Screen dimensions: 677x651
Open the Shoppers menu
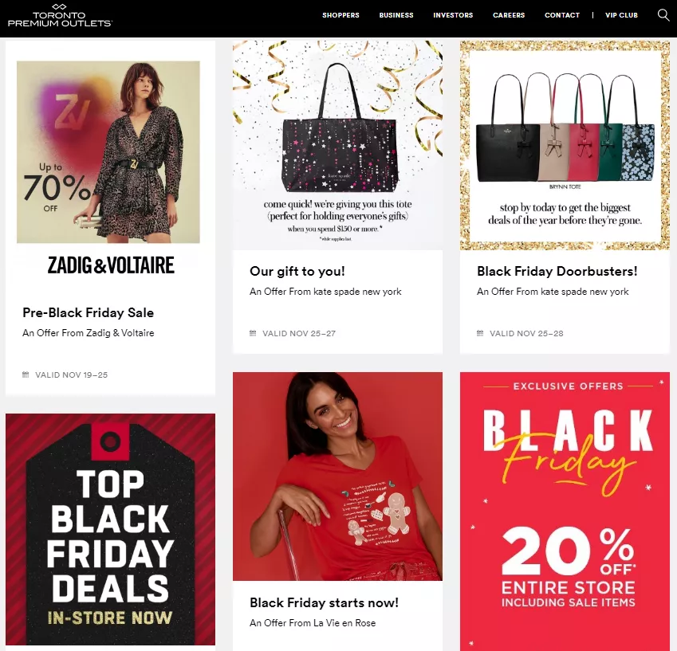[x=340, y=15]
